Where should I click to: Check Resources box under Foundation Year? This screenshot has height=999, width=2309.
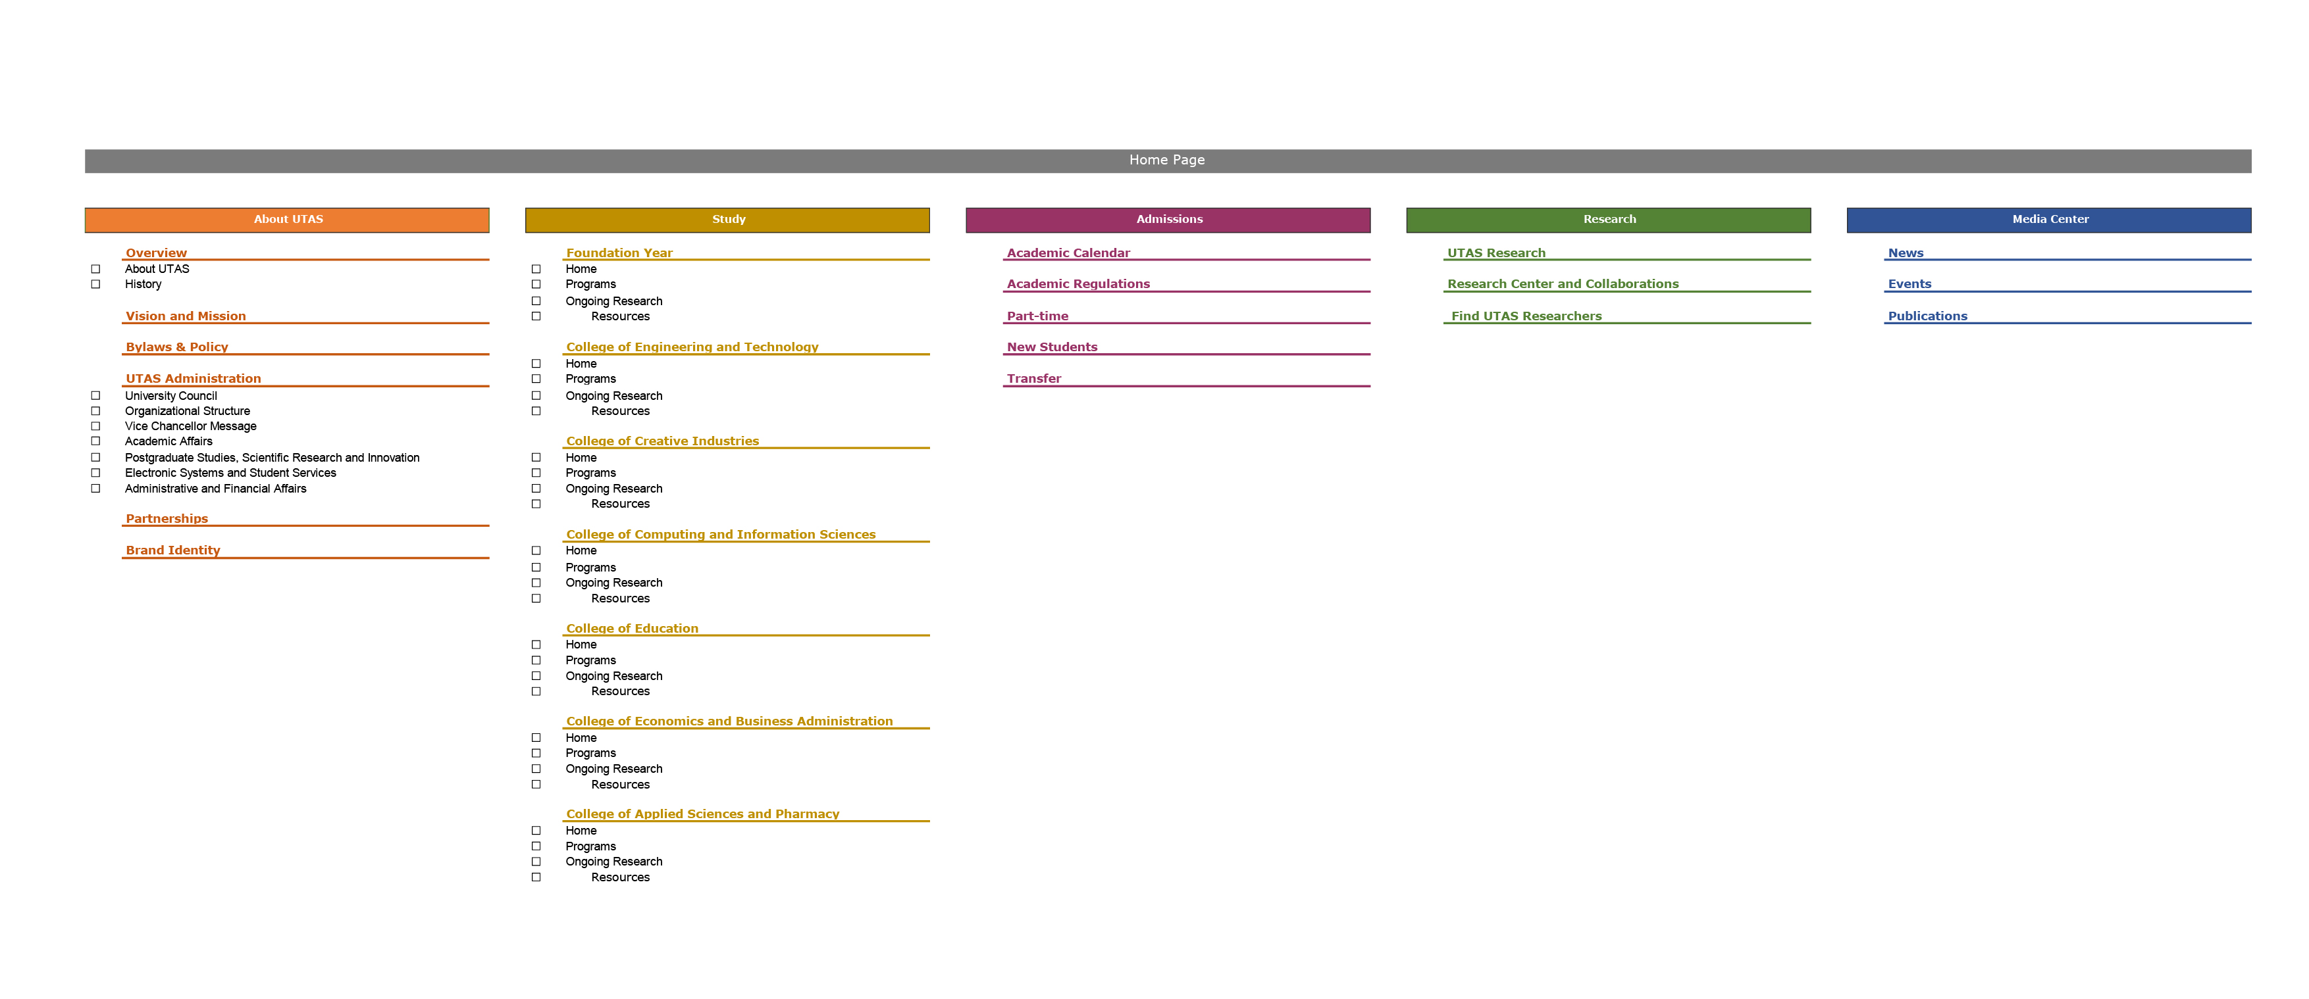click(x=536, y=316)
